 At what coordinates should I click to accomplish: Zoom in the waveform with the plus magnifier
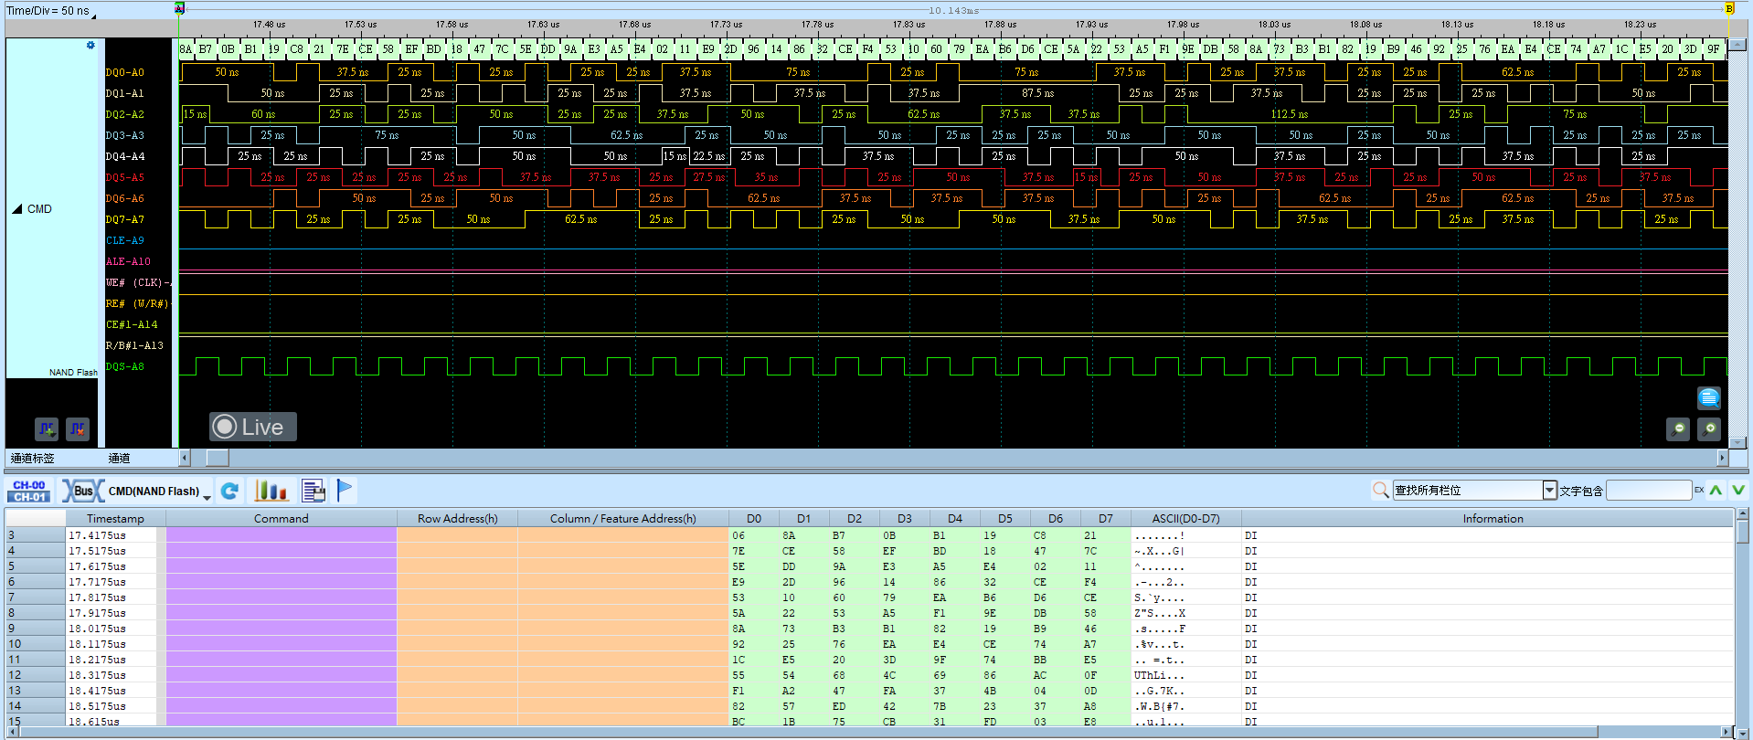(x=1709, y=428)
